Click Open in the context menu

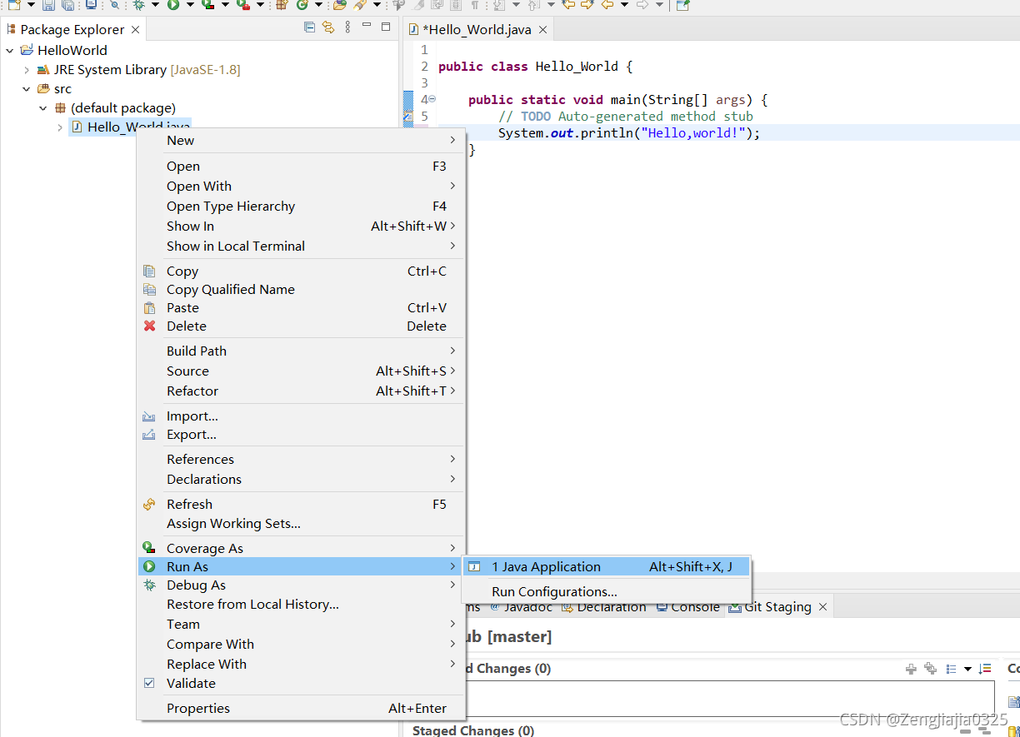(301, 167)
